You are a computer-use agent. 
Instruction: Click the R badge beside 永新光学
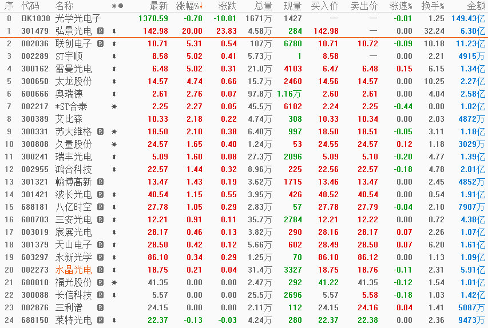pos(100,257)
